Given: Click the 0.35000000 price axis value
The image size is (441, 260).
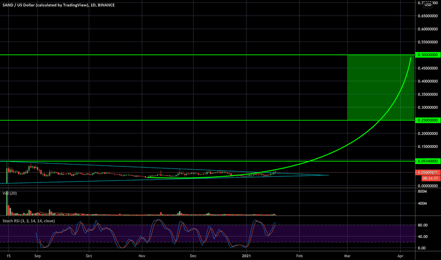Looking at the screenshot, I should (x=427, y=95).
